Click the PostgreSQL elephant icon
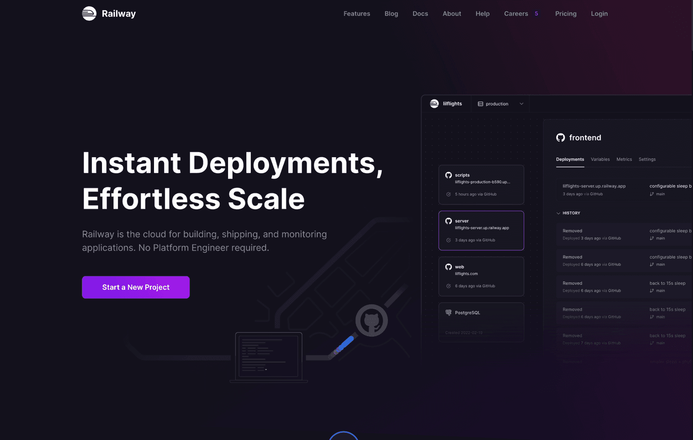This screenshot has height=440, width=693. [x=449, y=313]
